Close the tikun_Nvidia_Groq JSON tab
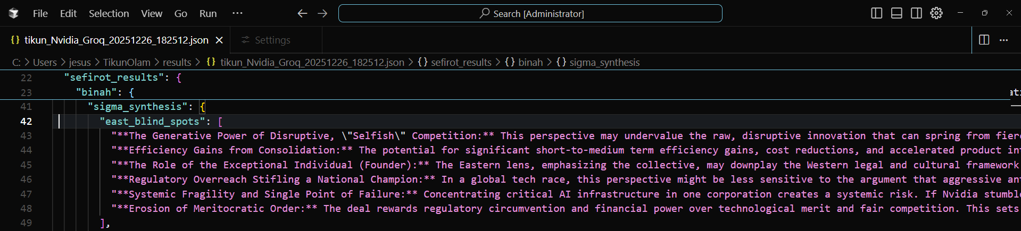 point(219,40)
